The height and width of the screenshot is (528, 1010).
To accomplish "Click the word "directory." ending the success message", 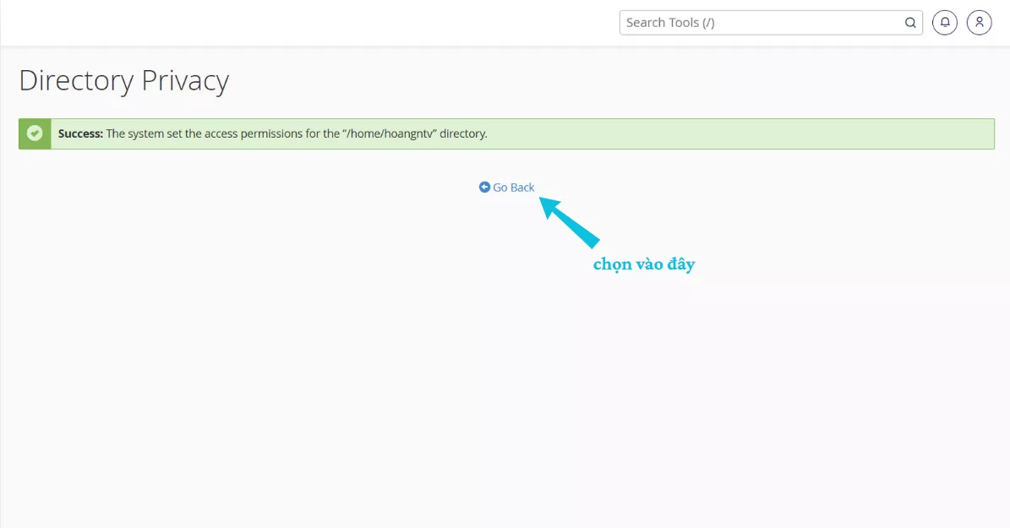I will point(463,133).
